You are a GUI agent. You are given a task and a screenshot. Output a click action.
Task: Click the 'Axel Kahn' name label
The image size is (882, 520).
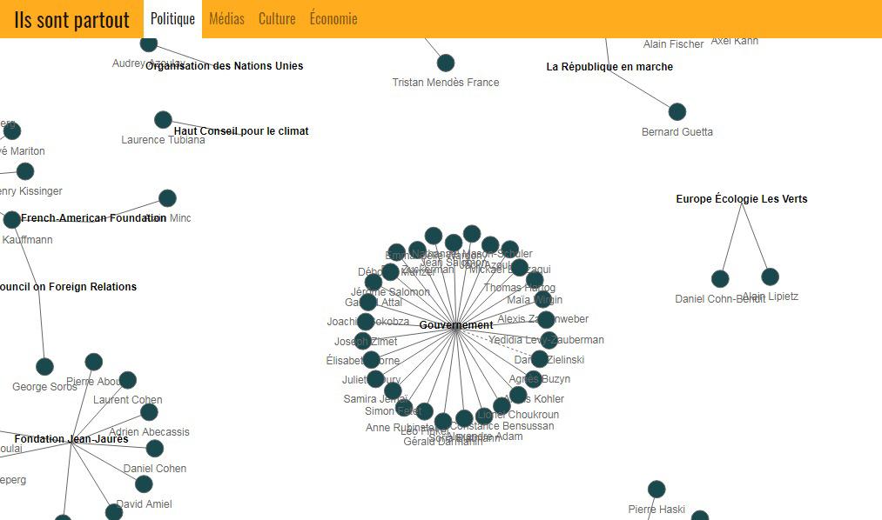coord(735,41)
